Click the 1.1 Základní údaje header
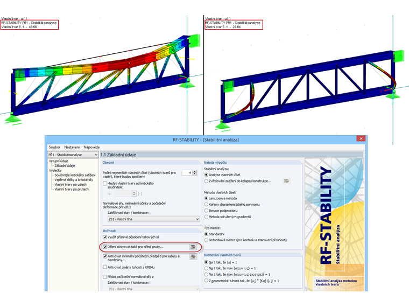 tap(118, 155)
